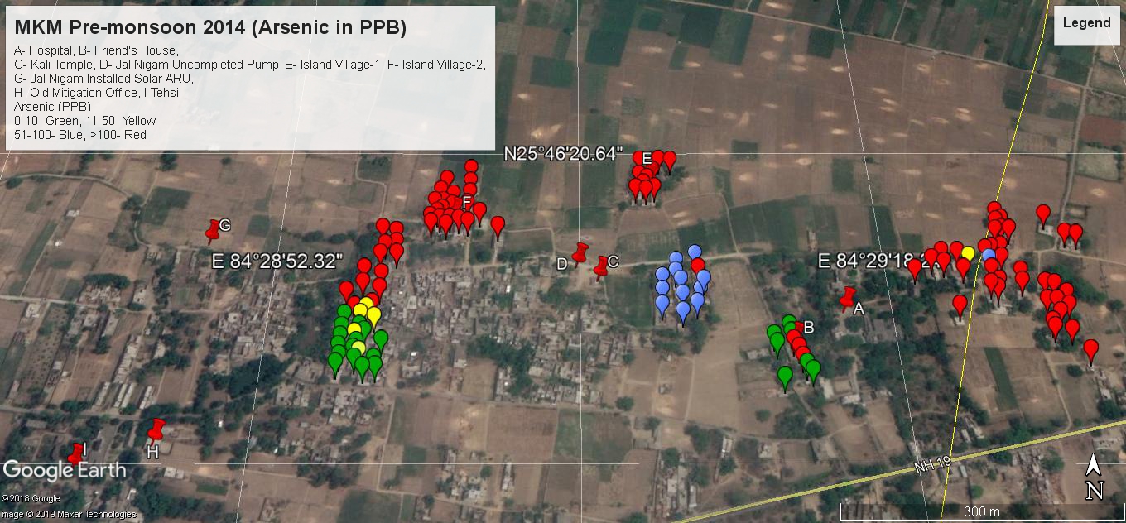Select label F at Island Village-2 cluster
This screenshot has height=523, width=1126.
coord(467,203)
